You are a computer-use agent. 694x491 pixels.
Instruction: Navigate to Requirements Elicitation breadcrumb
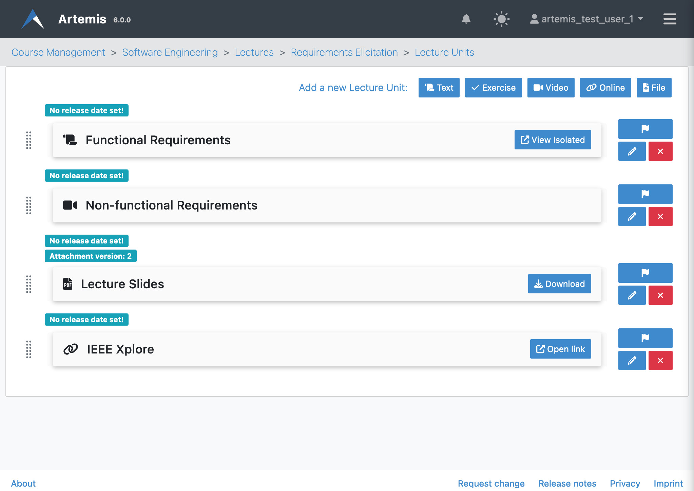click(x=344, y=52)
